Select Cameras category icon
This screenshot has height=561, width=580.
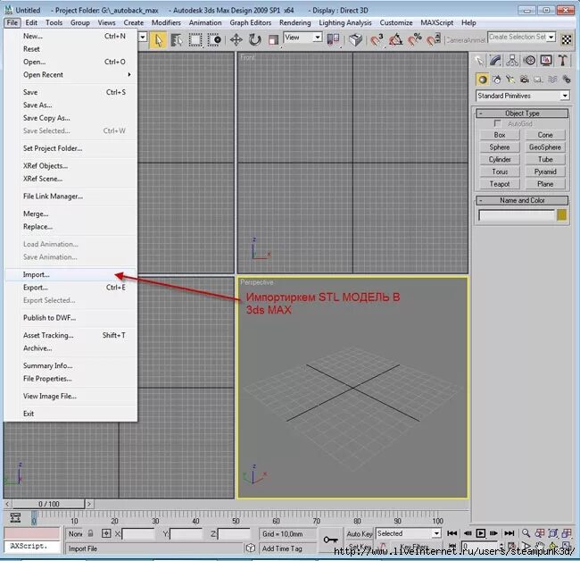pos(525,80)
